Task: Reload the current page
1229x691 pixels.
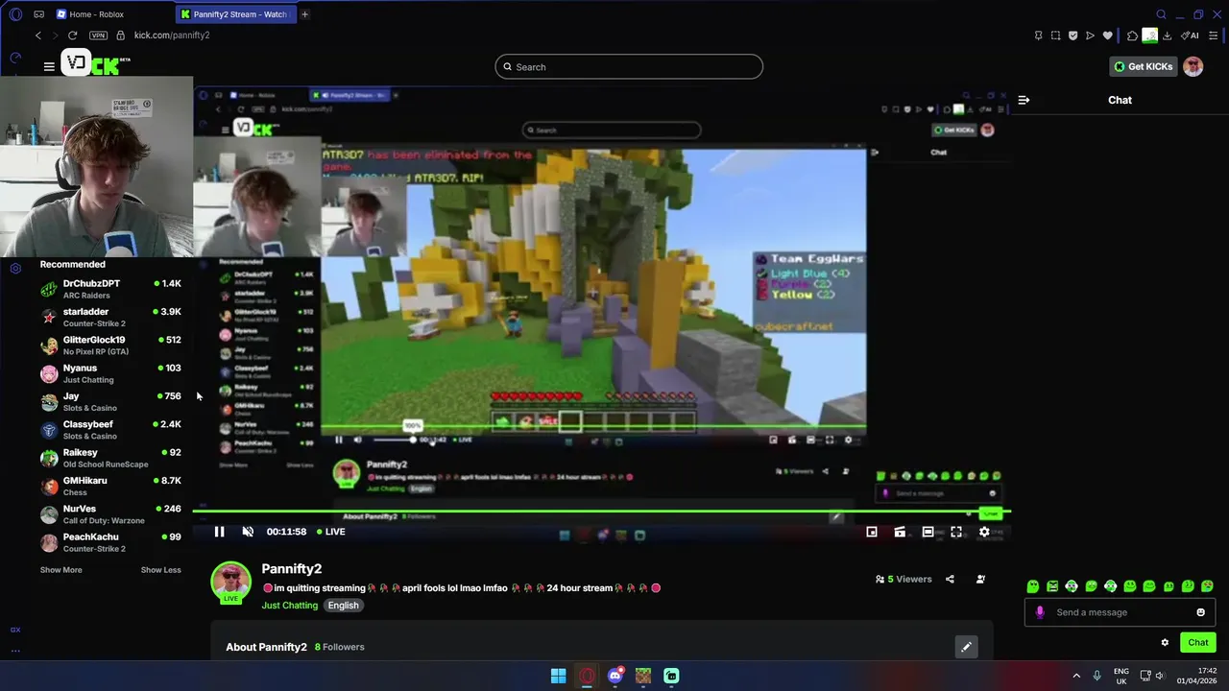Action: coord(72,36)
